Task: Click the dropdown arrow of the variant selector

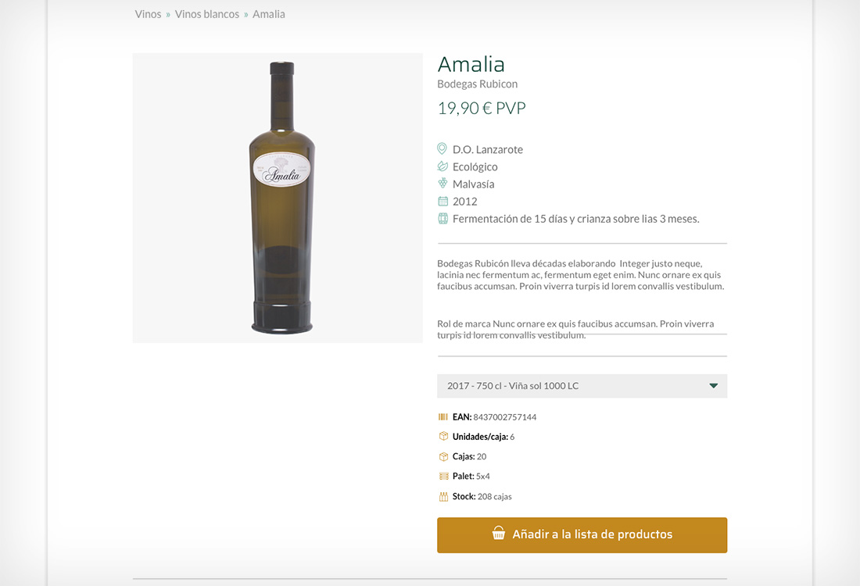Action: click(x=713, y=386)
